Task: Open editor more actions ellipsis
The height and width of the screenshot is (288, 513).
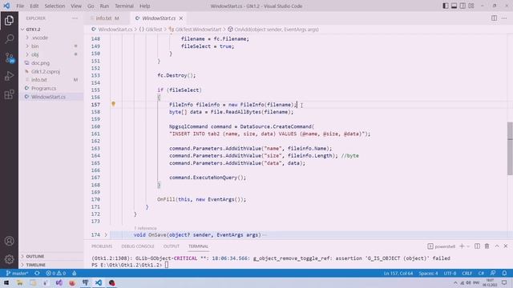Action: point(504,18)
